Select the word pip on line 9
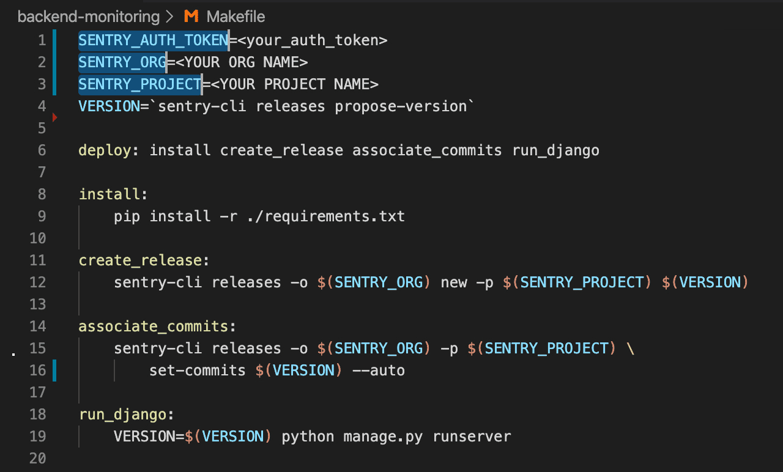Viewport: 783px width, 472px height. tap(126, 216)
